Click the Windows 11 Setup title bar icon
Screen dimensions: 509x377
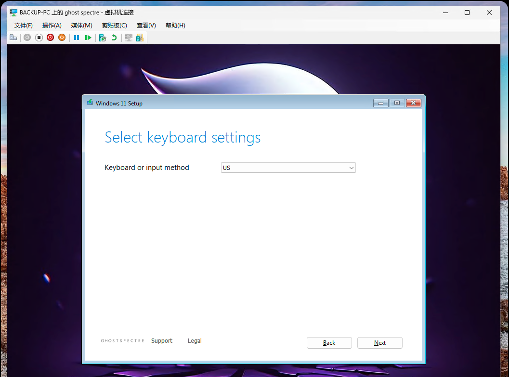pyautogui.click(x=90, y=103)
